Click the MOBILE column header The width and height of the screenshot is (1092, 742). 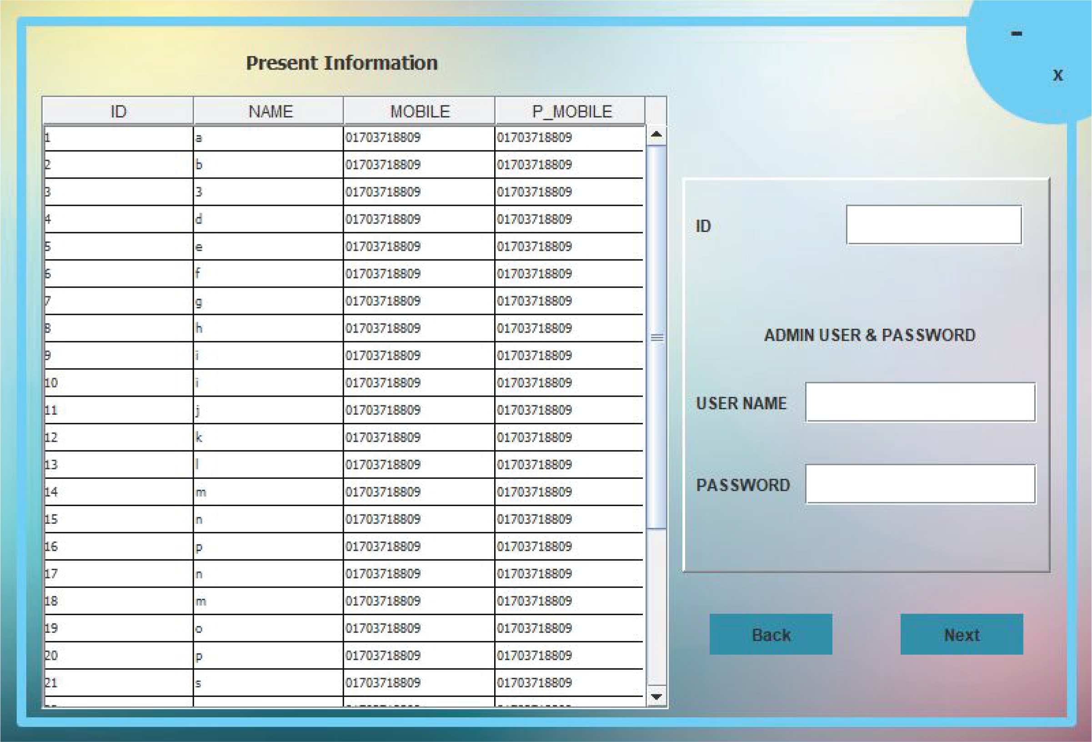tap(420, 111)
